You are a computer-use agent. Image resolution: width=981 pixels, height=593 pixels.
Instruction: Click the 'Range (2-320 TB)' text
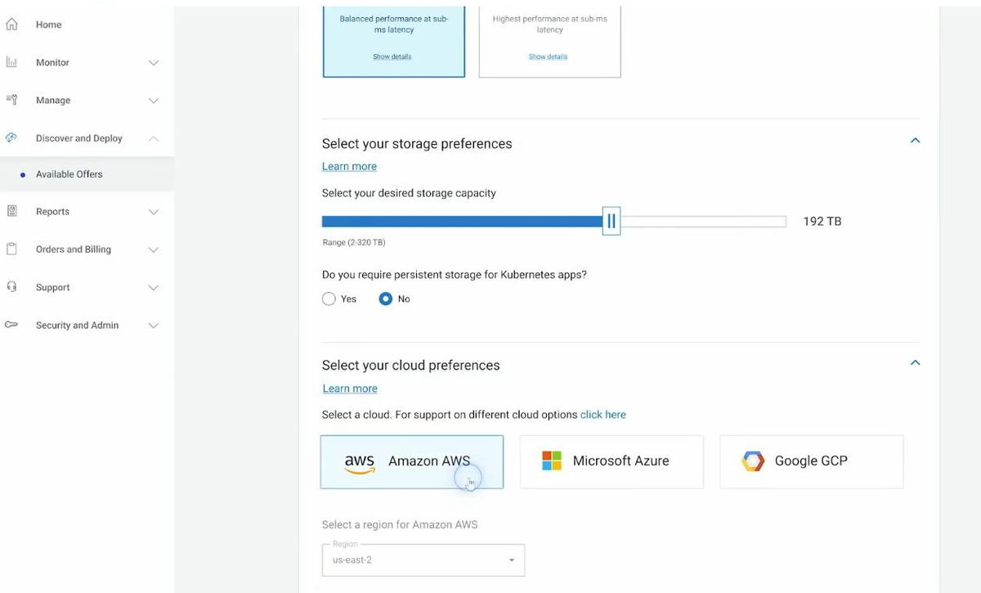354,243
